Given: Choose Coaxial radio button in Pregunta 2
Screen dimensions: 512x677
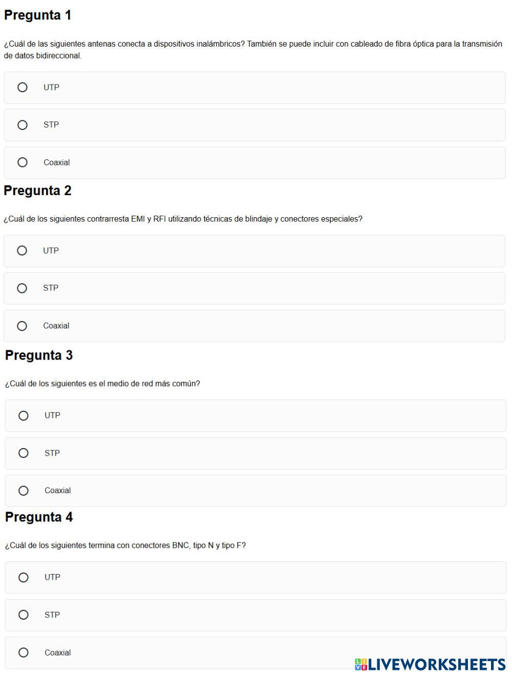Looking at the screenshot, I should tap(22, 326).
